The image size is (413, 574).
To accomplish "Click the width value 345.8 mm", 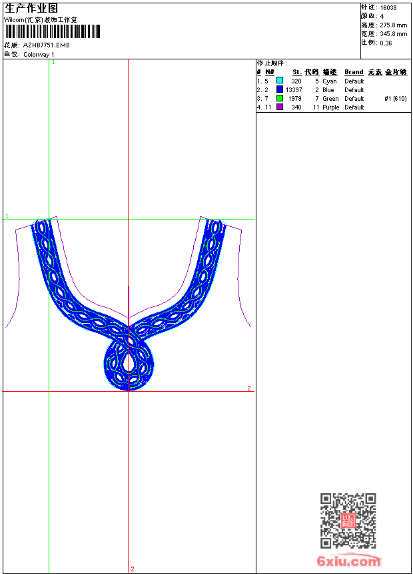I will coord(393,33).
